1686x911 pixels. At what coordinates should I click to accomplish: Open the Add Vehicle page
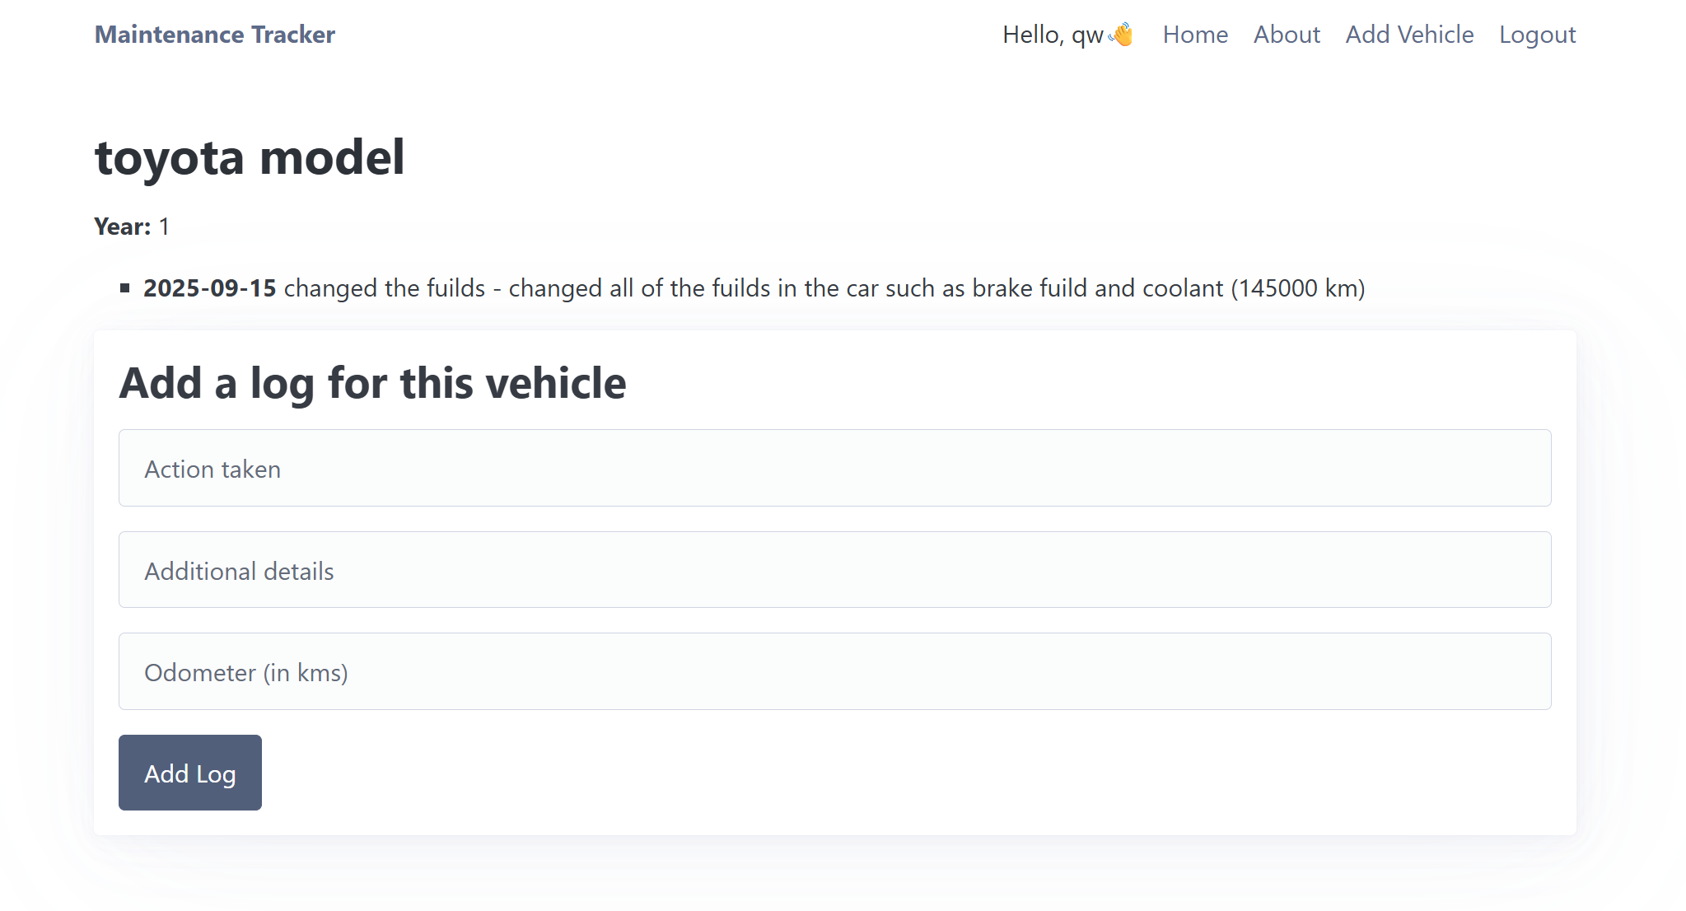[1409, 35]
